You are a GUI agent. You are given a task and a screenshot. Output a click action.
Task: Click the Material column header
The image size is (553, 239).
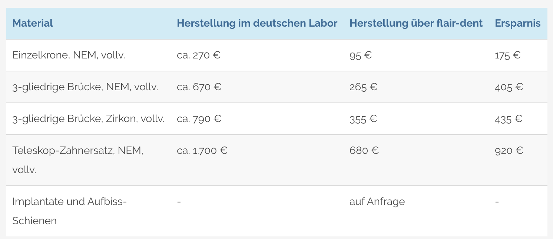click(33, 23)
